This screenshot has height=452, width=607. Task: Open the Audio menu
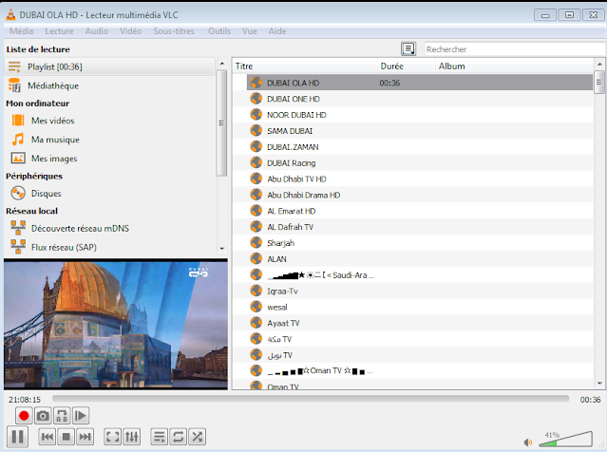(97, 31)
